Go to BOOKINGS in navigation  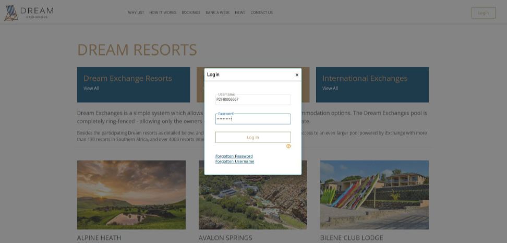point(191,13)
